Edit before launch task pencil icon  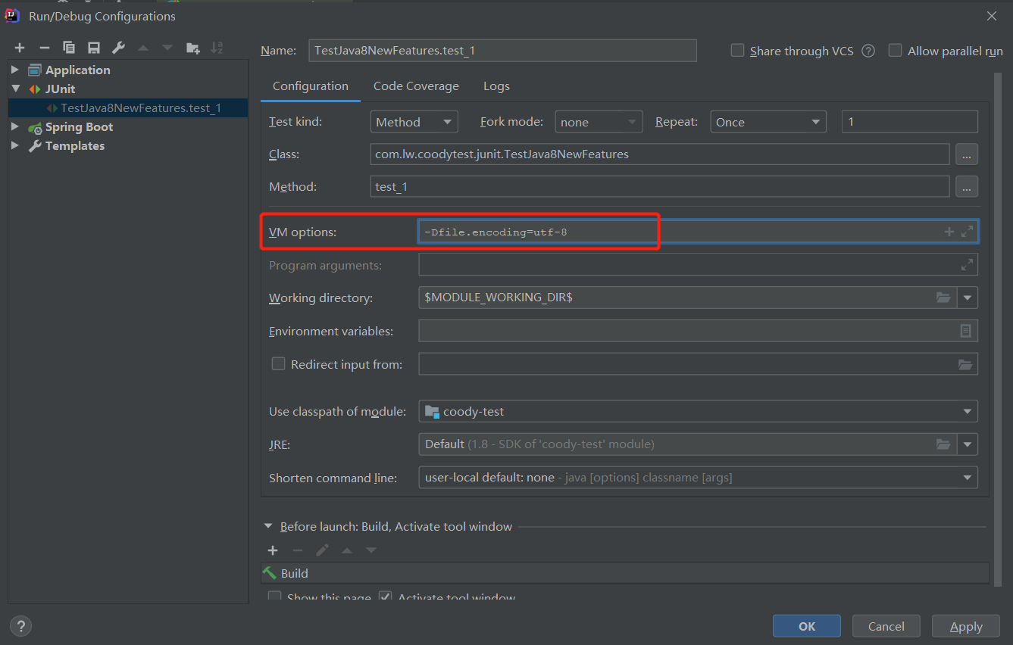[322, 550]
